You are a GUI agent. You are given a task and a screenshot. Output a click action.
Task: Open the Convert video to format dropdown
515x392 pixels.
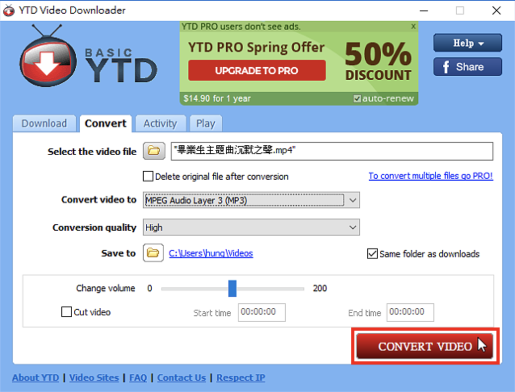pyautogui.click(x=251, y=200)
